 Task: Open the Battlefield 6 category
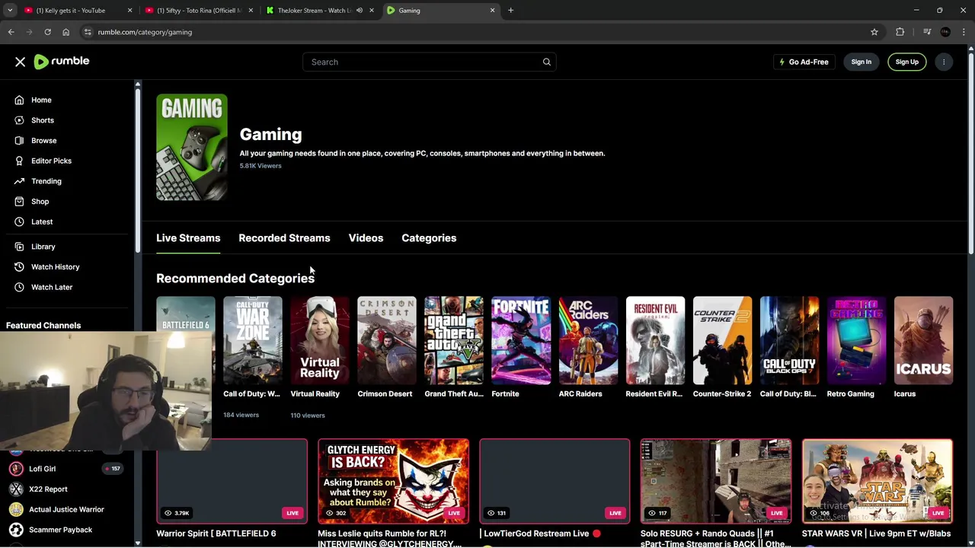(186, 314)
